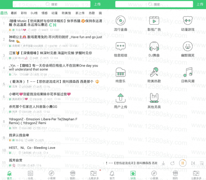Focus the right screen search box
The image size is (206, 180).
coord(154,4)
